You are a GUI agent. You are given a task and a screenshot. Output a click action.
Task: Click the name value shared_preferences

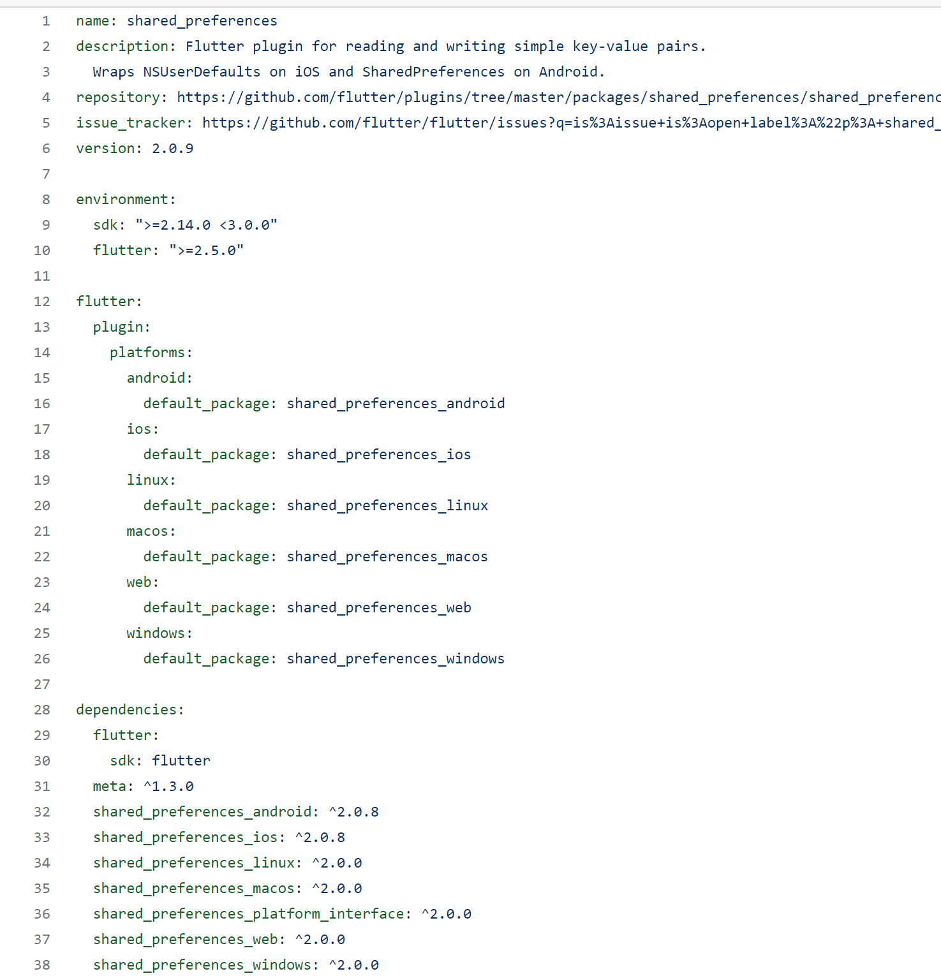tap(202, 21)
